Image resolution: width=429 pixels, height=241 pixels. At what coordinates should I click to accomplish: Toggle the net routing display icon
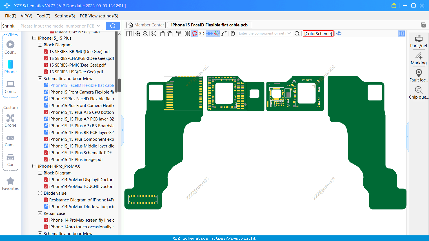pyautogui.click(x=217, y=33)
